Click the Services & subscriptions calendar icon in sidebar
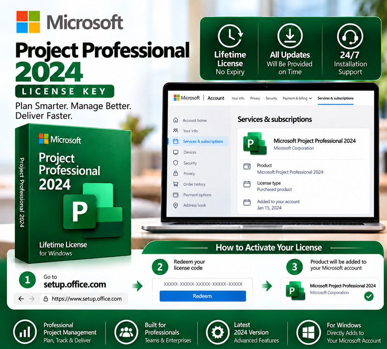387x349 pixels. (175, 141)
